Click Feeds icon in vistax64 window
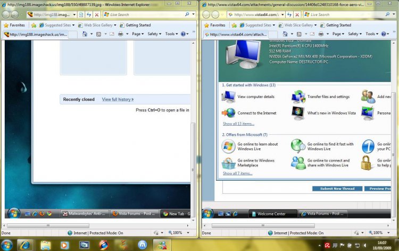 [x=299, y=34]
